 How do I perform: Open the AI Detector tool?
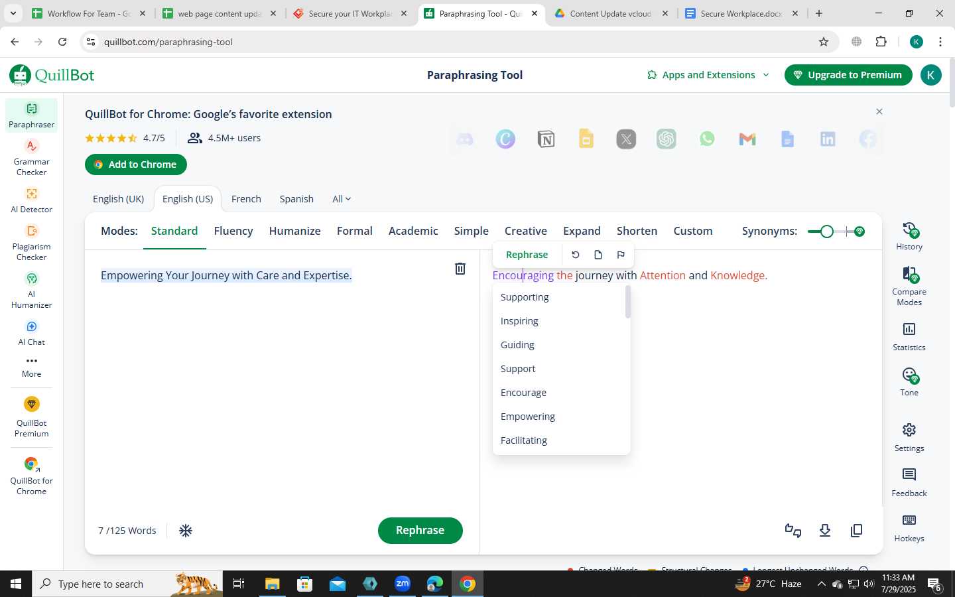tap(31, 200)
